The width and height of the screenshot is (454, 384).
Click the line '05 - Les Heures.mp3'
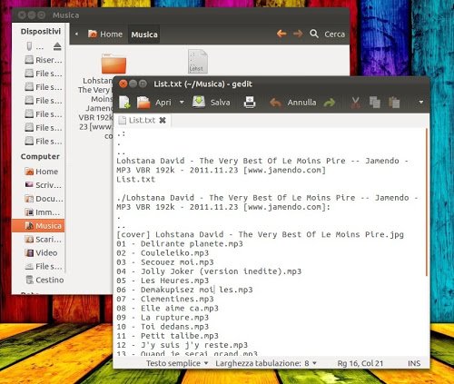point(163,281)
